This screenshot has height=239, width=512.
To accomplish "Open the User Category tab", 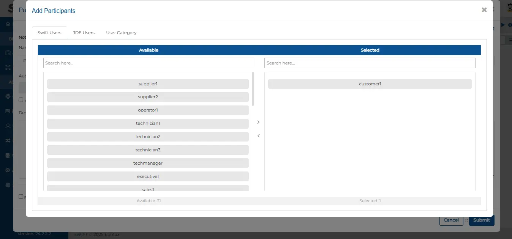I will [x=121, y=33].
